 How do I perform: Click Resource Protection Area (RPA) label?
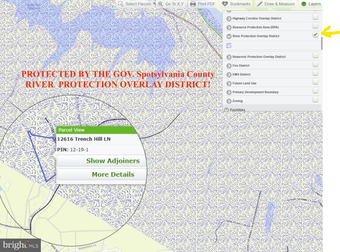tap(256, 27)
